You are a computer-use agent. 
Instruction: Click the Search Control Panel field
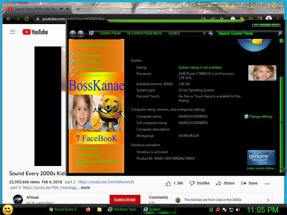click(x=249, y=33)
